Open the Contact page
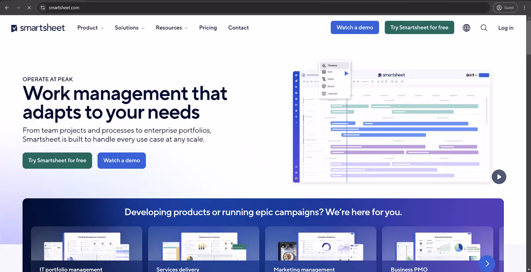This screenshot has width=531, height=272. 238,28
